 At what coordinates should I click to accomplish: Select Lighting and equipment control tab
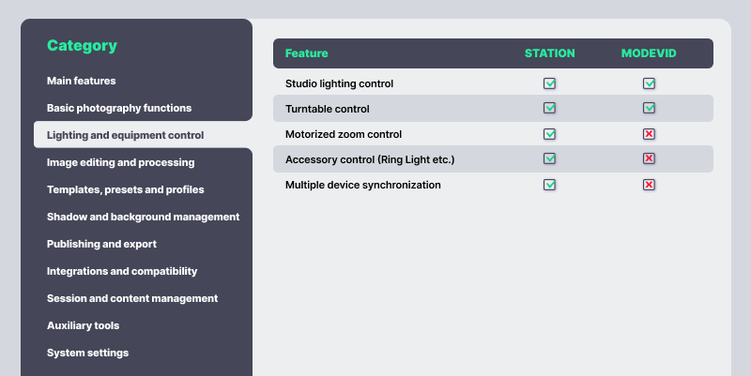pyautogui.click(x=125, y=135)
